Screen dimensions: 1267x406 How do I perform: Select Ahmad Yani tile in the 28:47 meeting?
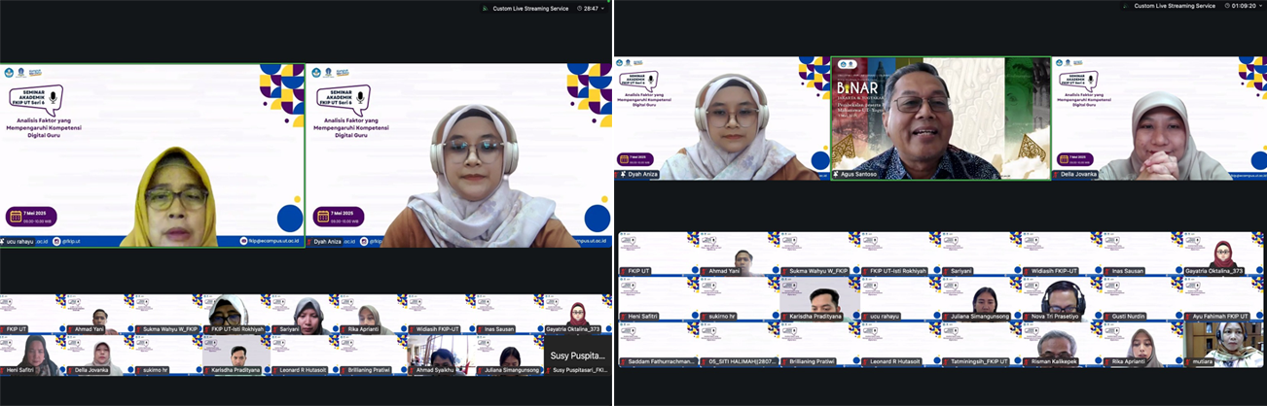point(100,315)
